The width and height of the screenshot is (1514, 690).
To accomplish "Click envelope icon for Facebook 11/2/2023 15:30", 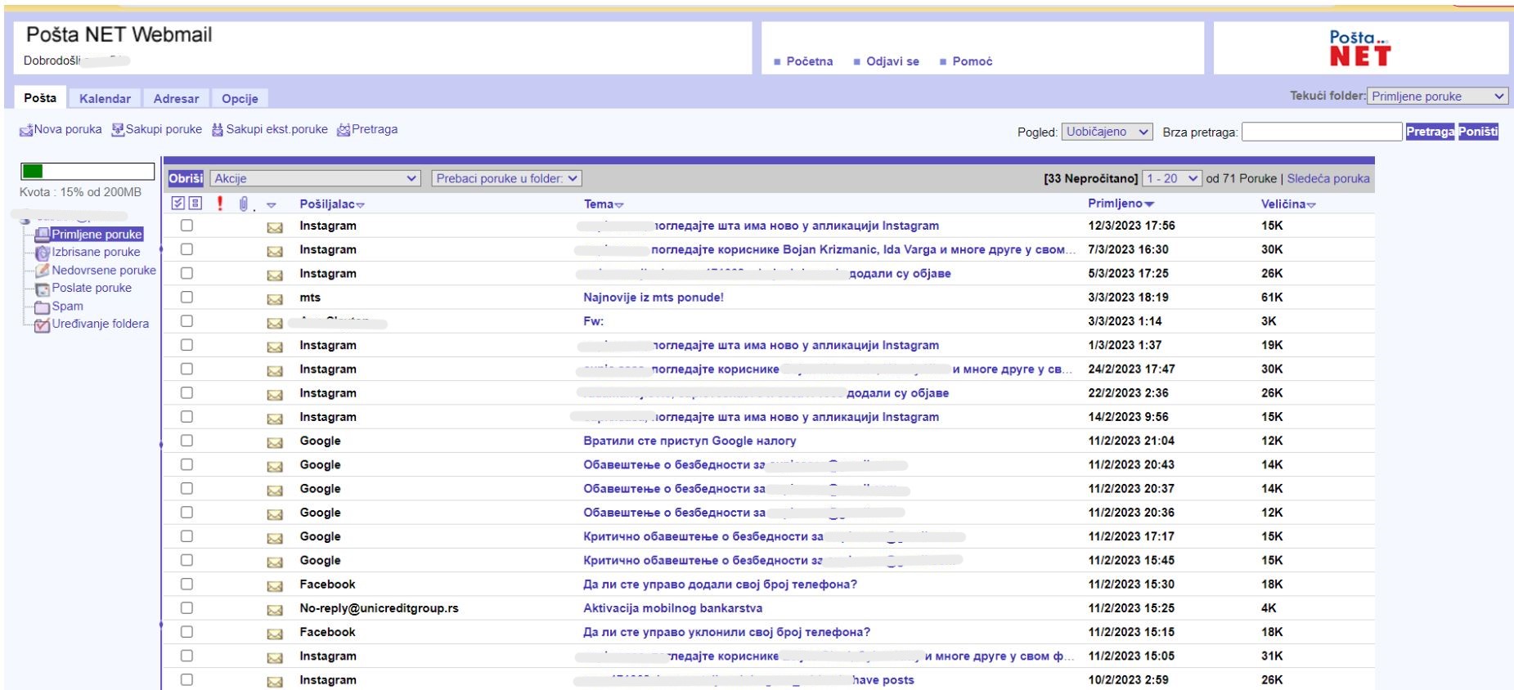I will (x=275, y=586).
